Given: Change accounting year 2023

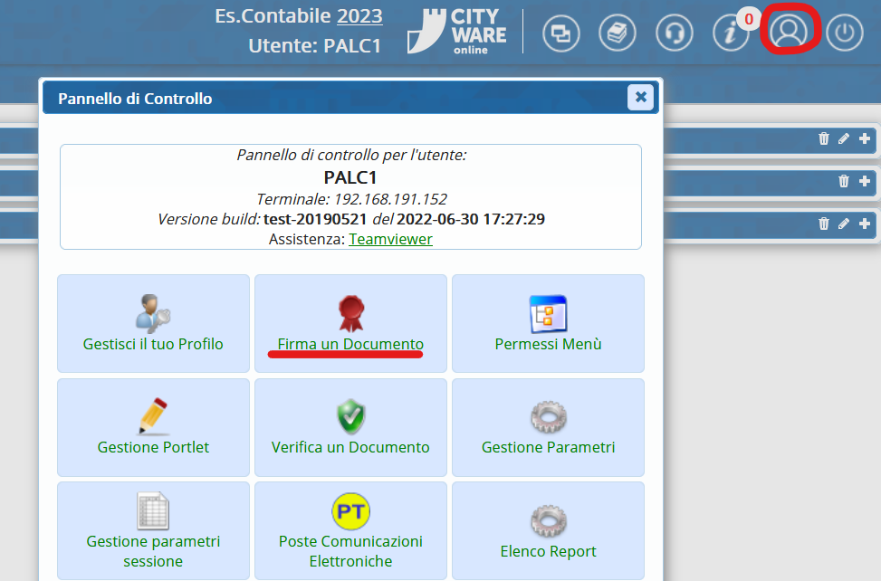Looking at the screenshot, I should [x=359, y=15].
